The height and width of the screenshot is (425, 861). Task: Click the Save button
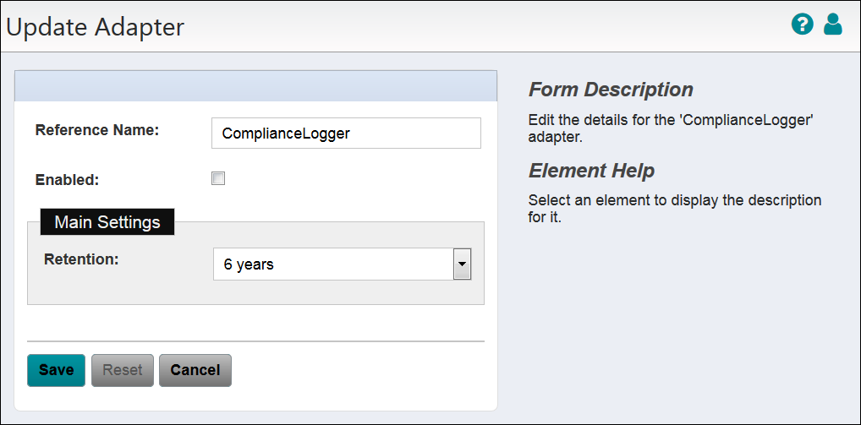[x=56, y=370]
